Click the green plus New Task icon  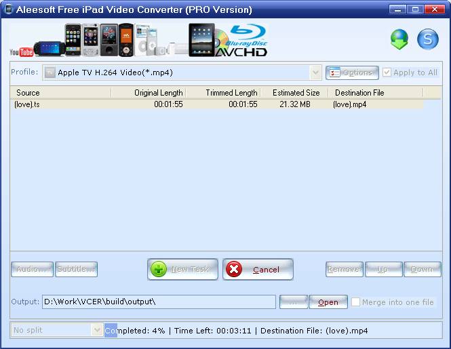click(159, 270)
